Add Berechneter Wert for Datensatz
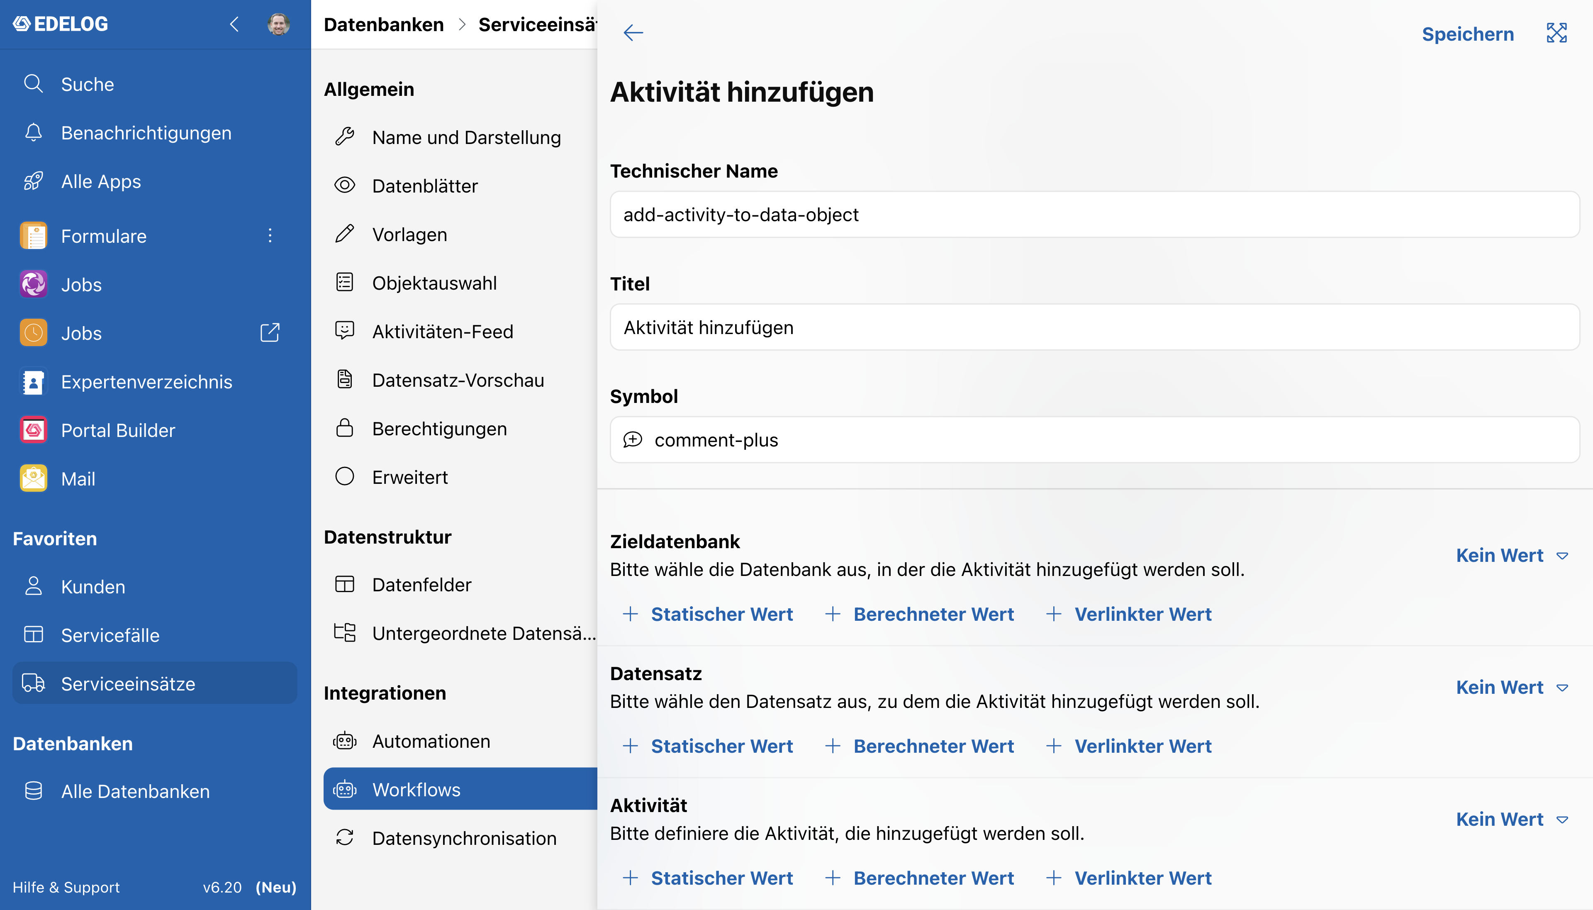The image size is (1593, 910). tap(919, 746)
